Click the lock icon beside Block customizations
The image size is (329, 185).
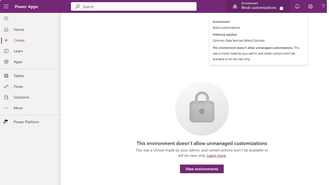click(281, 8)
